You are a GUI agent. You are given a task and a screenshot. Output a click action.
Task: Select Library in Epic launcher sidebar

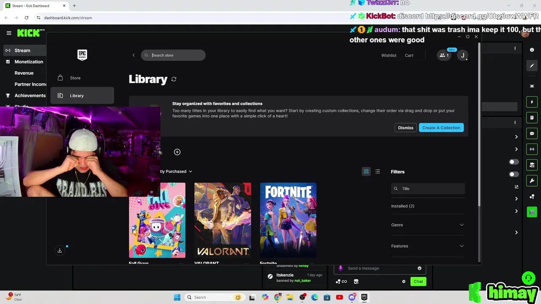(82, 96)
